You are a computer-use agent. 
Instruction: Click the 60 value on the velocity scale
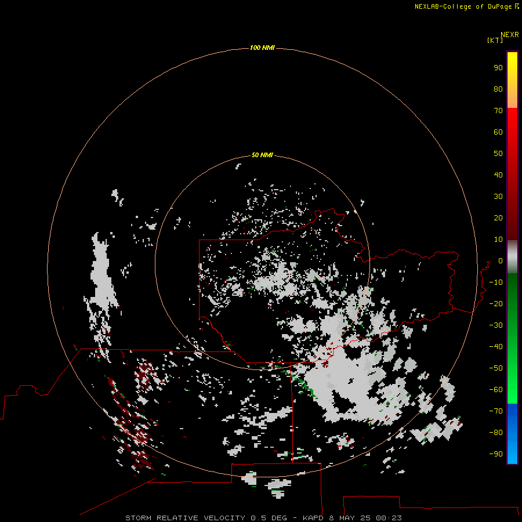pos(498,132)
